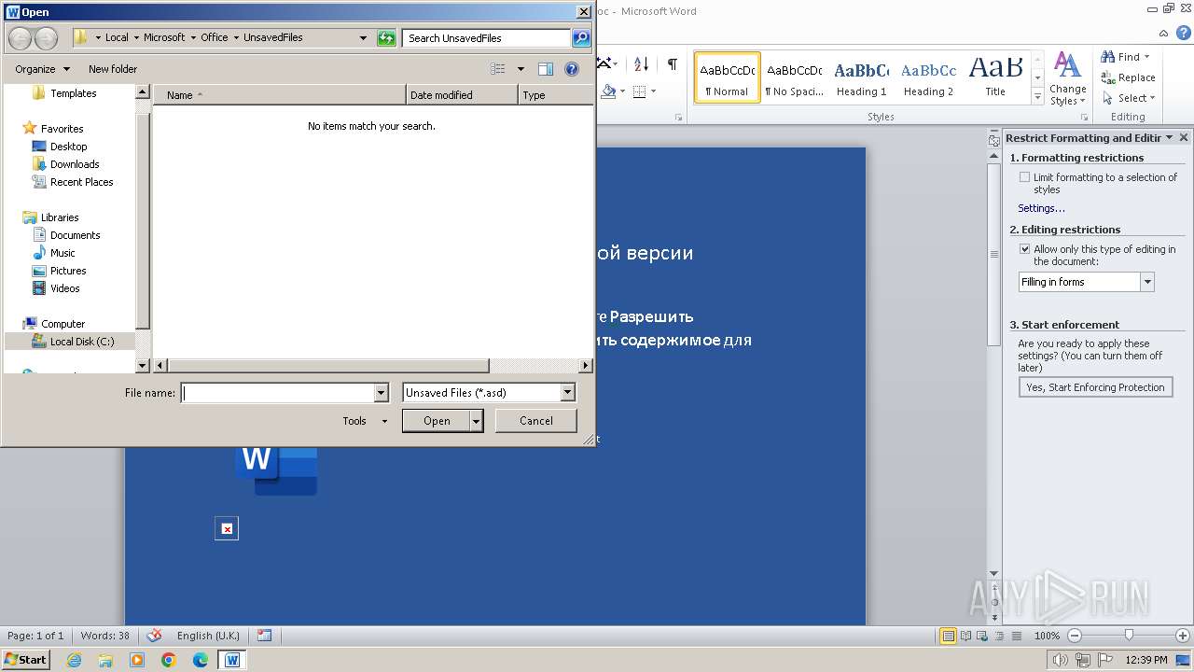Open the Unsaved Files (*.asd) file type dropdown

point(568,393)
